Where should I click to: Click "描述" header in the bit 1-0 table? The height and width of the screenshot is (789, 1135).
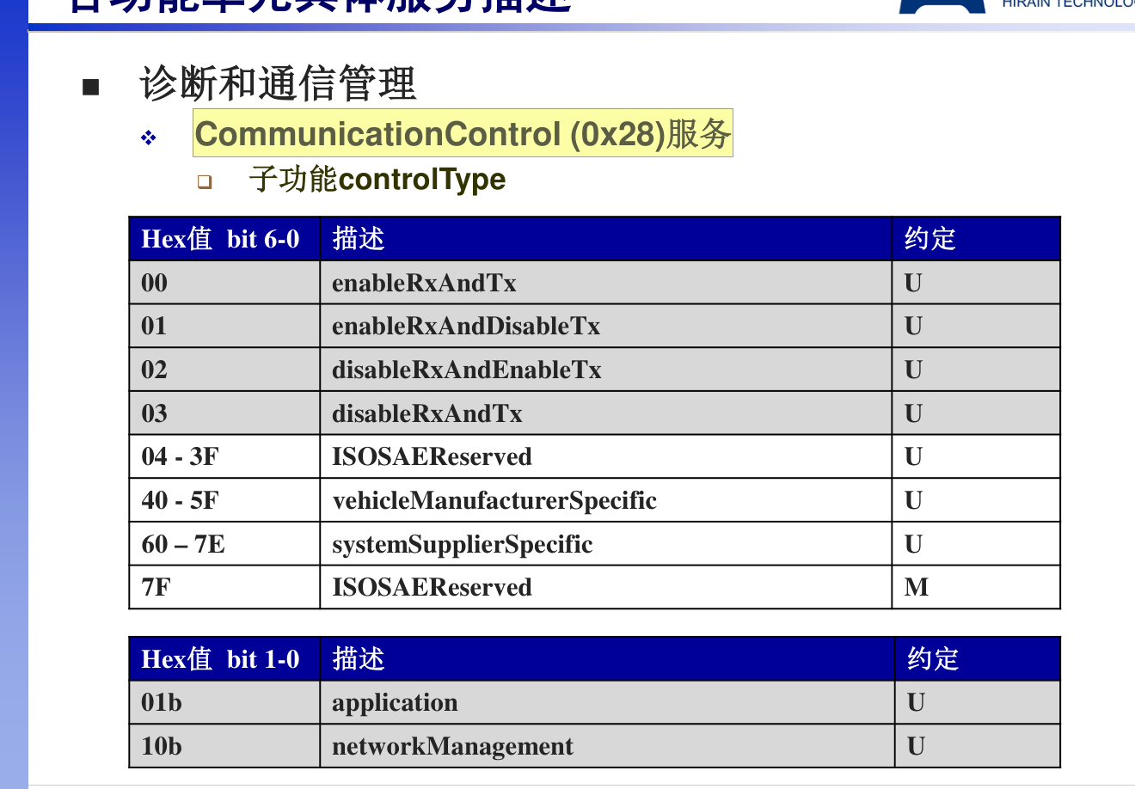[608, 659]
